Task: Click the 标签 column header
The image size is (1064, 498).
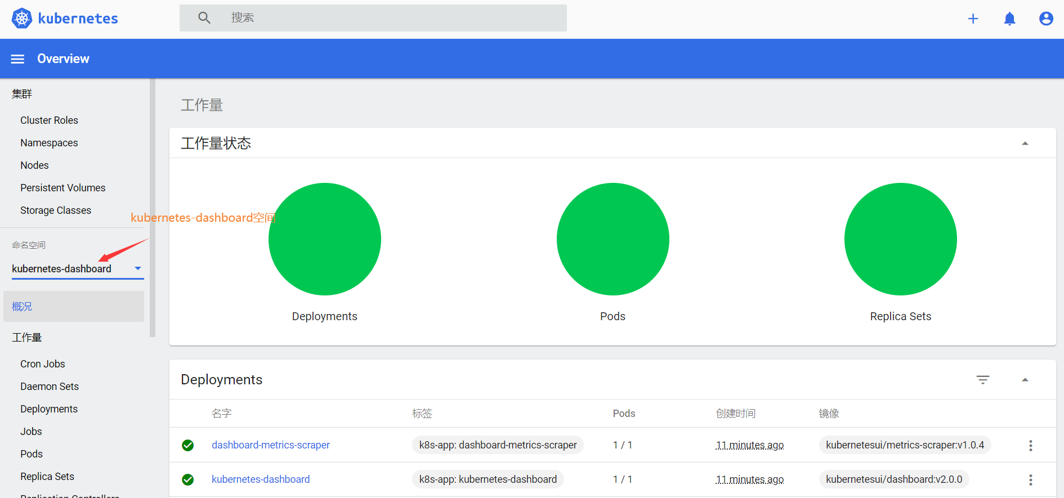Action: point(422,414)
